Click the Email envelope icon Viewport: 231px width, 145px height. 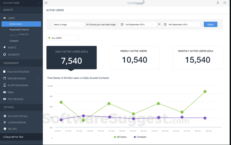click(x=5, y=92)
